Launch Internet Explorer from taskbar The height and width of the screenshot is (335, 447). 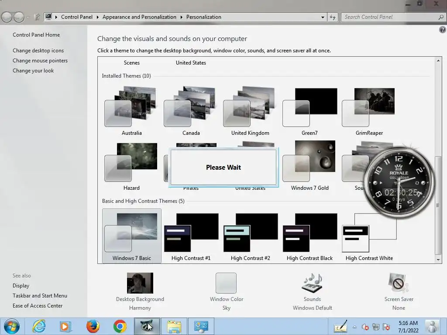coord(38,326)
